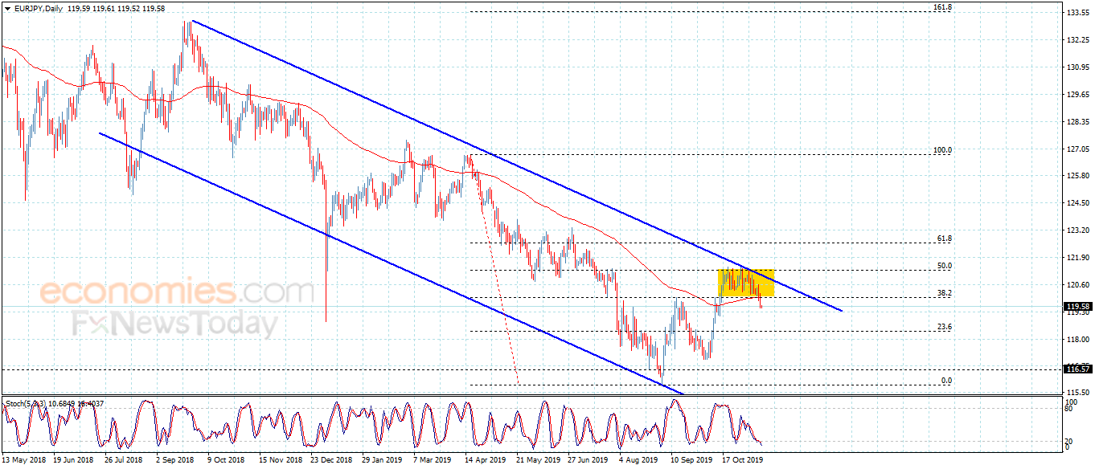Select the 50.0 Fibonacci level label
This screenshot has width=1095, height=469.
[945, 266]
